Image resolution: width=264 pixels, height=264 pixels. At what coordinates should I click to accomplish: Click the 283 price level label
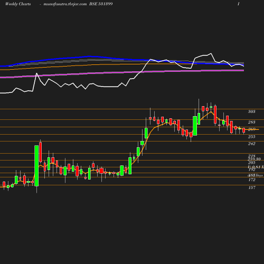click(x=252, y=122)
